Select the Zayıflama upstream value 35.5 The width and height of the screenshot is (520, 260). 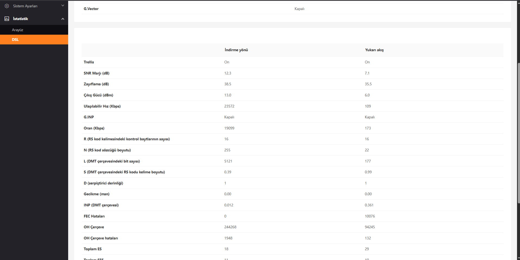click(x=368, y=84)
